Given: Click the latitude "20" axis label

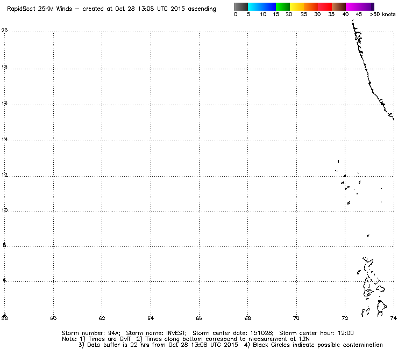Looking at the screenshot, I should [4, 31].
